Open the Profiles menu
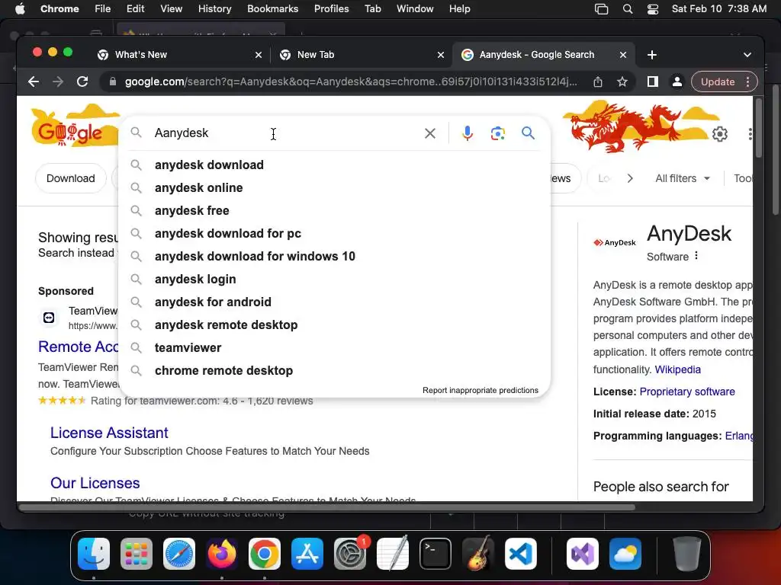The height and width of the screenshot is (585, 781). click(331, 9)
